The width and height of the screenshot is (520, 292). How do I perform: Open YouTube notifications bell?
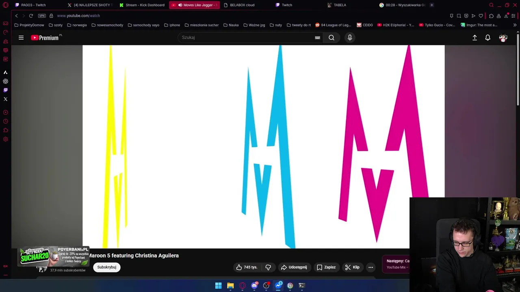tap(487, 38)
